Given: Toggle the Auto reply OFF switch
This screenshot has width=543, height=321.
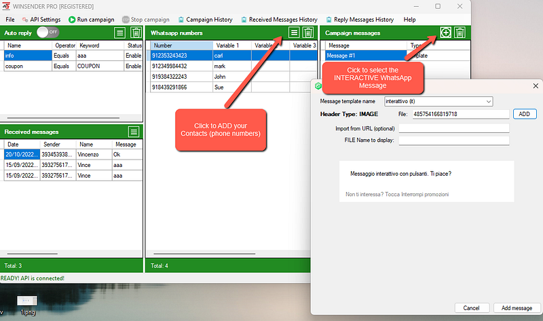Looking at the screenshot, I should [x=48, y=32].
